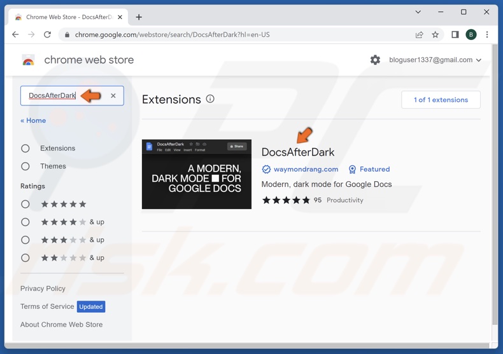This screenshot has width=503, height=354.
Task: Filter by five-star rating
Action: click(x=25, y=204)
